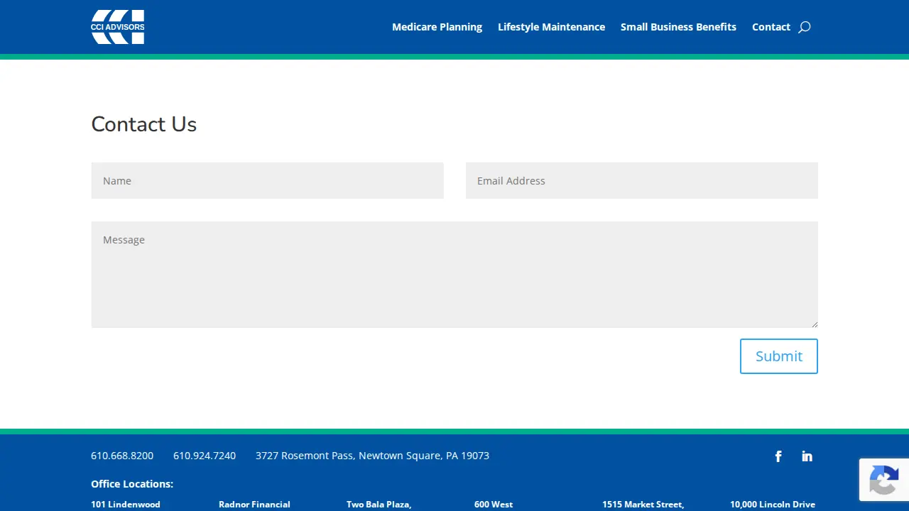Viewport: 909px width, 511px height.
Task: Visit the Facebook page via footer icon
Action: click(778, 456)
